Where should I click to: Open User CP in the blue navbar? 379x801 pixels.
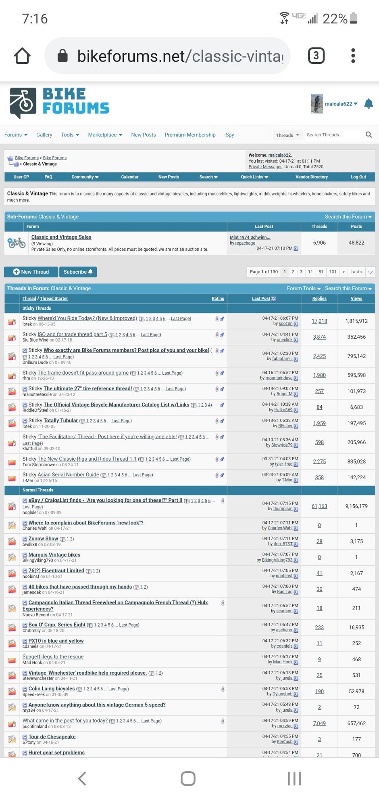(21, 177)
